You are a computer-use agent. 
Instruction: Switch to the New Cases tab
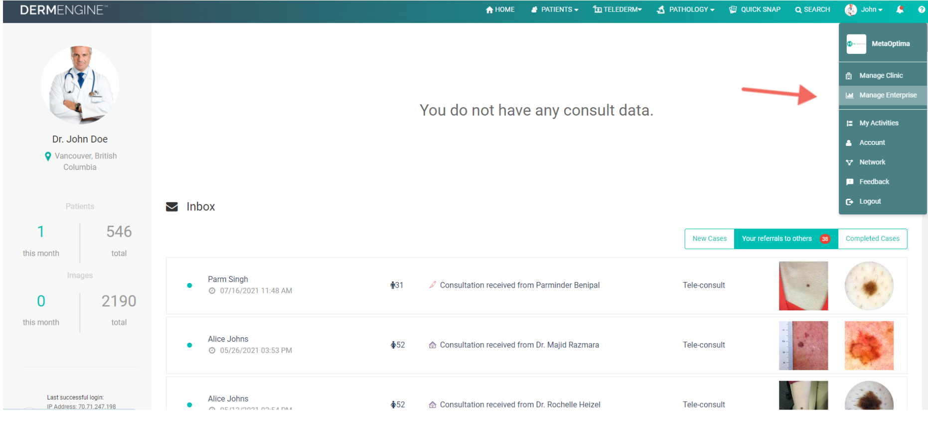tap(709, 239)
